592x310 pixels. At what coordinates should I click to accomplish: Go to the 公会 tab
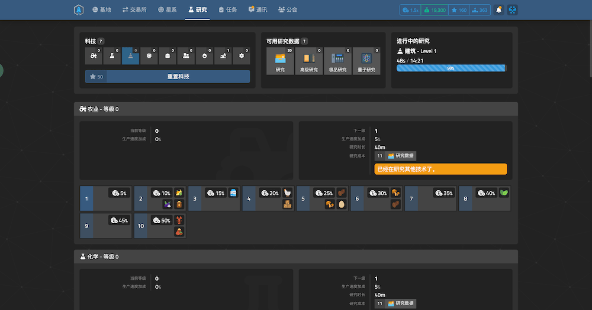288,10
